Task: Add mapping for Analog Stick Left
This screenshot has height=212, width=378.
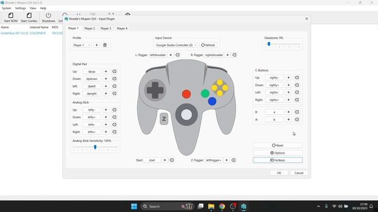Action: 106,124
